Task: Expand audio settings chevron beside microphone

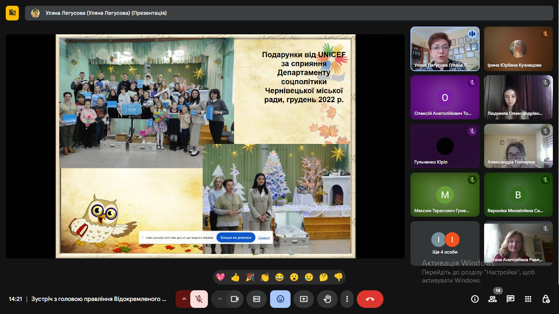Action: click(184, 299)
